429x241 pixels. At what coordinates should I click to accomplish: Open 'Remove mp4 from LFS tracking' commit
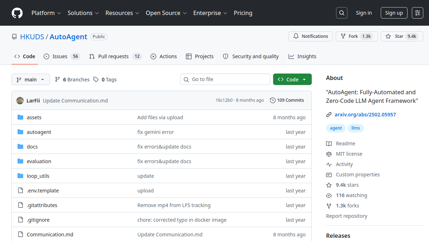[x=174, y=205]
